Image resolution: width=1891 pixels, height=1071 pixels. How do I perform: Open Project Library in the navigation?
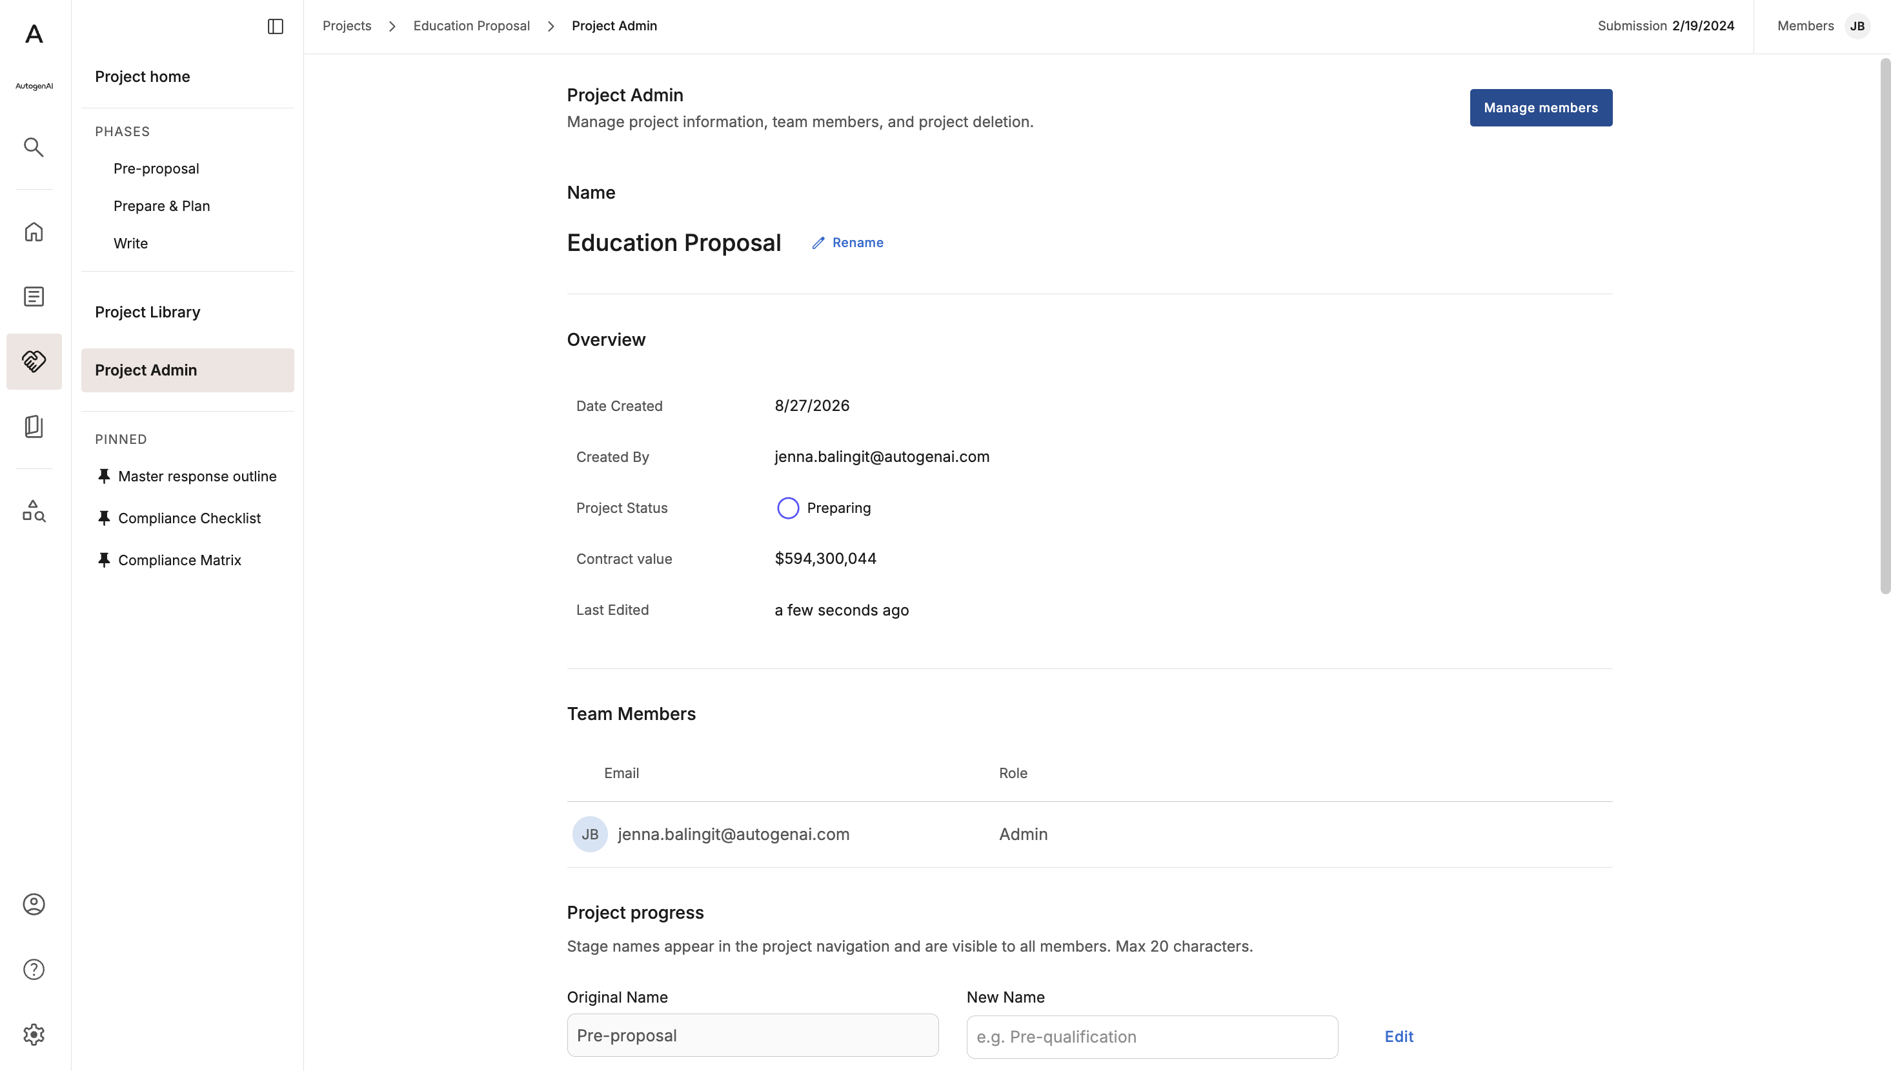coord(147,312)
